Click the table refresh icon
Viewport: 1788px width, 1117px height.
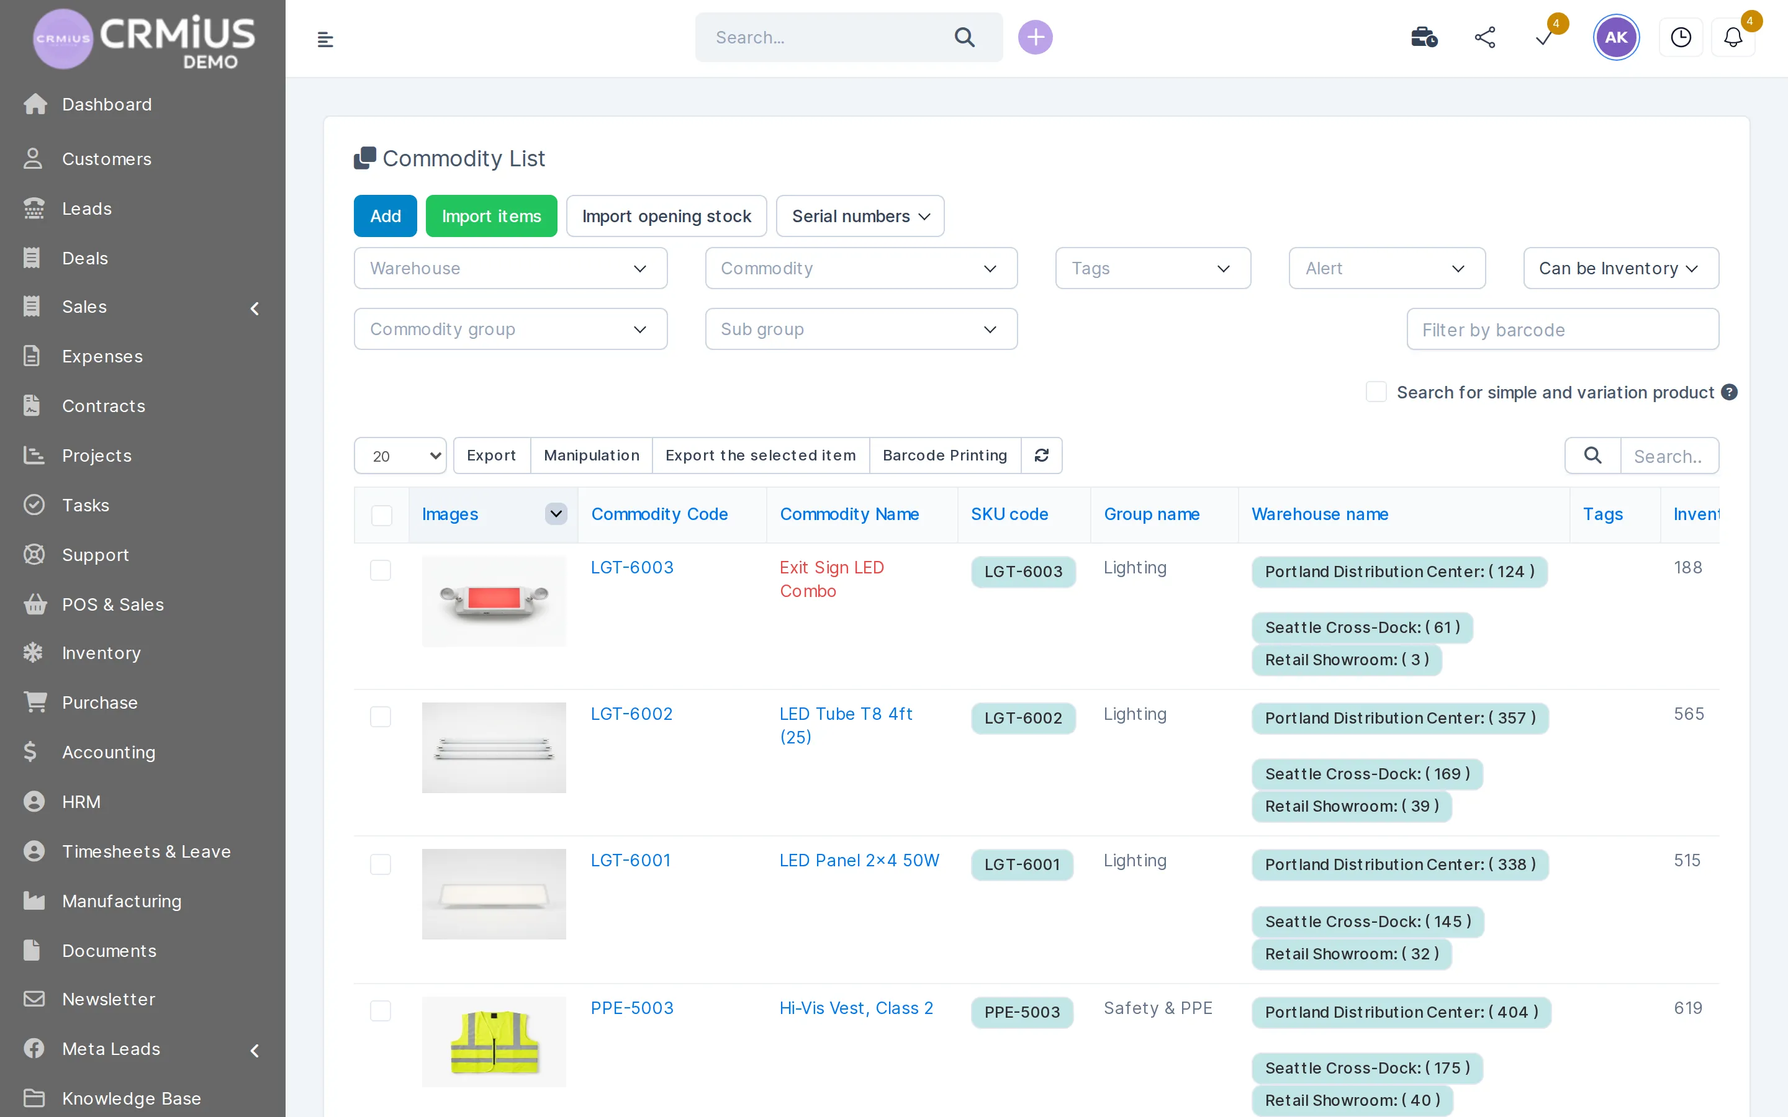click(1041, 455)
